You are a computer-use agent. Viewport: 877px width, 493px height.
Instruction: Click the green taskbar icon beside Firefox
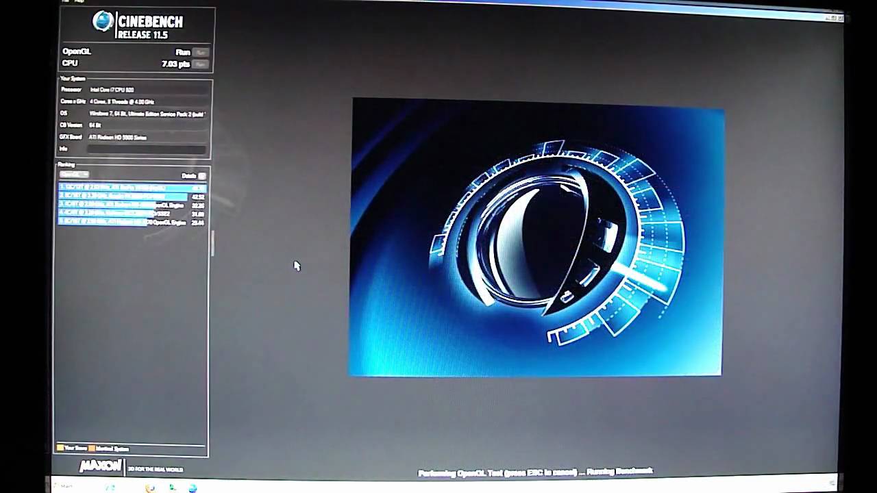tap(172, 488)
